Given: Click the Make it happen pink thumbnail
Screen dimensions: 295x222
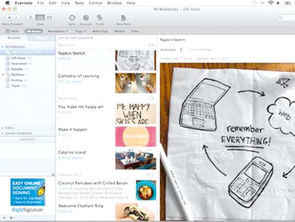Looking at the screenshot, I should (x=136, y=136).
